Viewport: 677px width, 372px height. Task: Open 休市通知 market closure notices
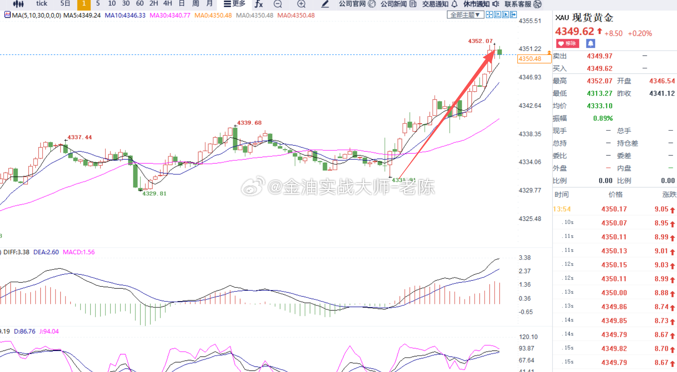[x=481, y=4]
